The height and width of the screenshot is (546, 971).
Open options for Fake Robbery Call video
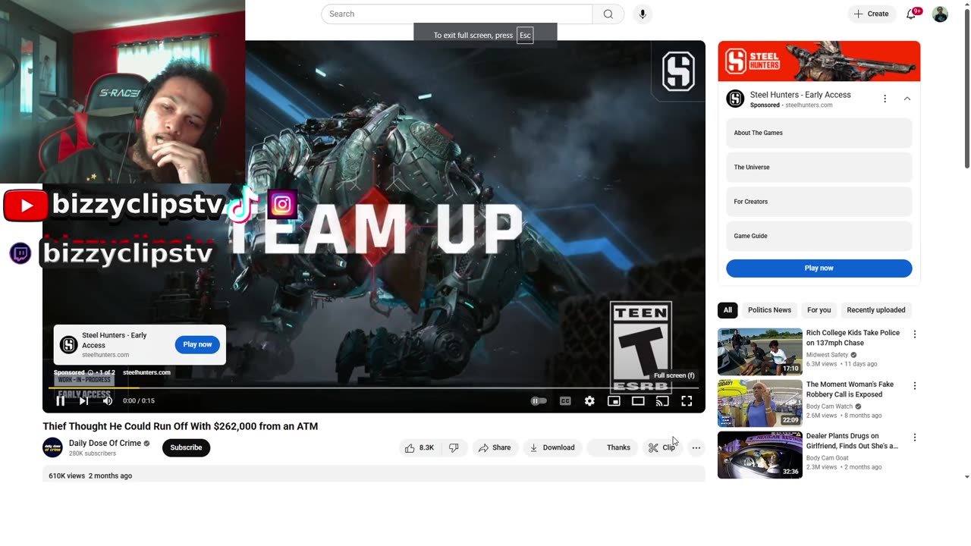coord(914,386)
